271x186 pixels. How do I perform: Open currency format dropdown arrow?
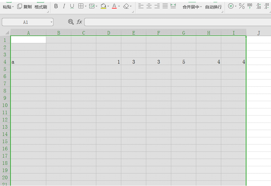(x=236, y=6)
